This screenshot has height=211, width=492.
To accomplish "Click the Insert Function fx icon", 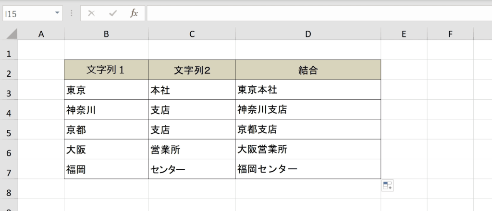I will pyautogui.click(x=134, y=13).
